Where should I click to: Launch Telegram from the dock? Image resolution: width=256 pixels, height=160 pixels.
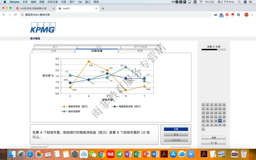(119, 154)
